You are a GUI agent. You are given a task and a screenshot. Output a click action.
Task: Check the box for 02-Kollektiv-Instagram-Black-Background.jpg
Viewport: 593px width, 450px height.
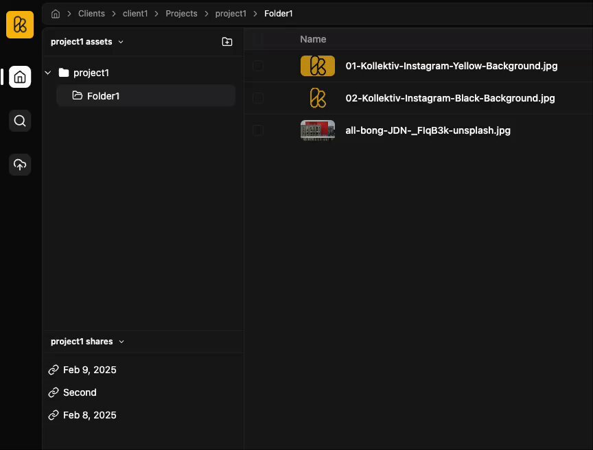(258, 98)
